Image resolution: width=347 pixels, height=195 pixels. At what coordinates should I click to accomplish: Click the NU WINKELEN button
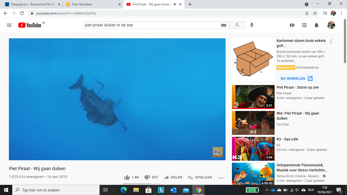pos(297,78)
